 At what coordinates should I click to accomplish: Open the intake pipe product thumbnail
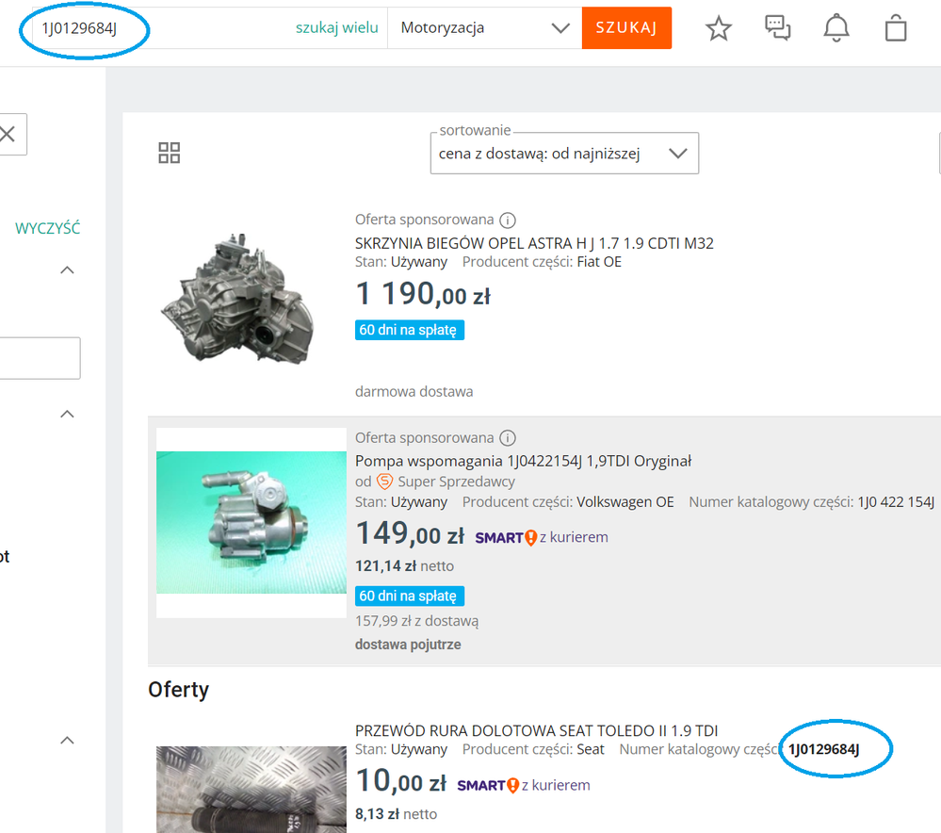pos(251,789)
